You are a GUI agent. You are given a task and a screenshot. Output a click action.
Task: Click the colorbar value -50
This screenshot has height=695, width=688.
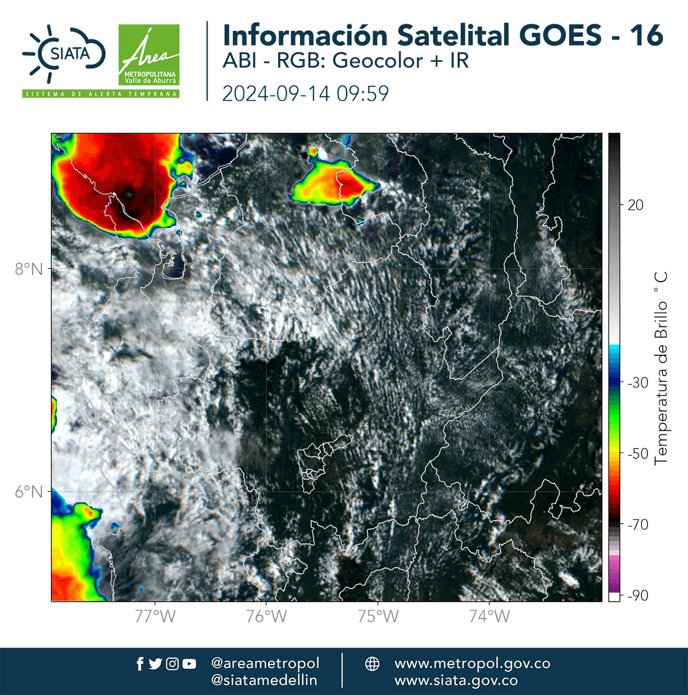(x=638, y=453)
